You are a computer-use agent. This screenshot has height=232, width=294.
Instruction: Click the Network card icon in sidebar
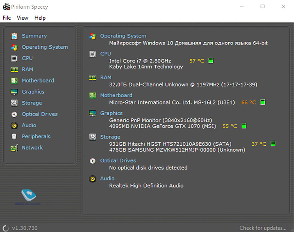point(14,148)
